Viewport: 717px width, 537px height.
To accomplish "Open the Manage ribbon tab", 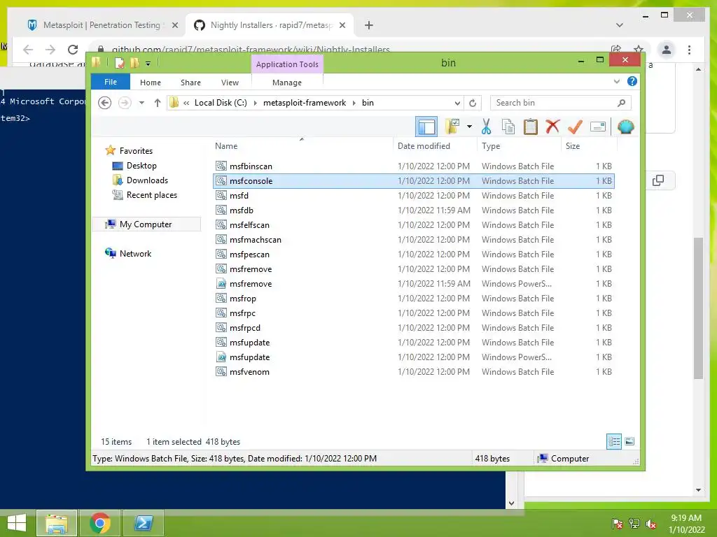I will (x=286, y=83).
